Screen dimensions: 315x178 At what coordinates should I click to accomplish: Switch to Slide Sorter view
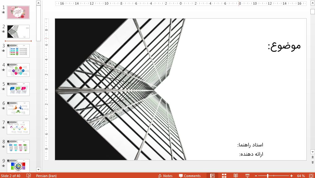pyautogui.click(x=224, y=176)
